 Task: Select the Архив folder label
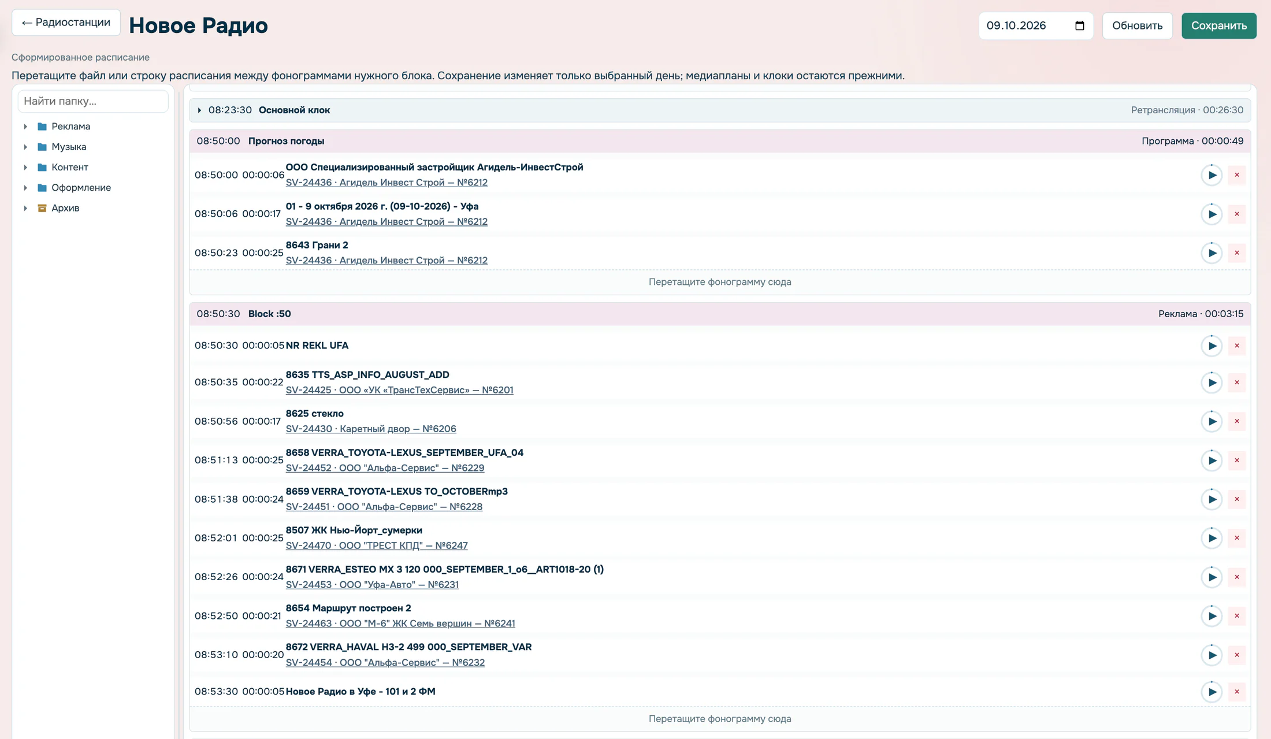pos(65,208)
